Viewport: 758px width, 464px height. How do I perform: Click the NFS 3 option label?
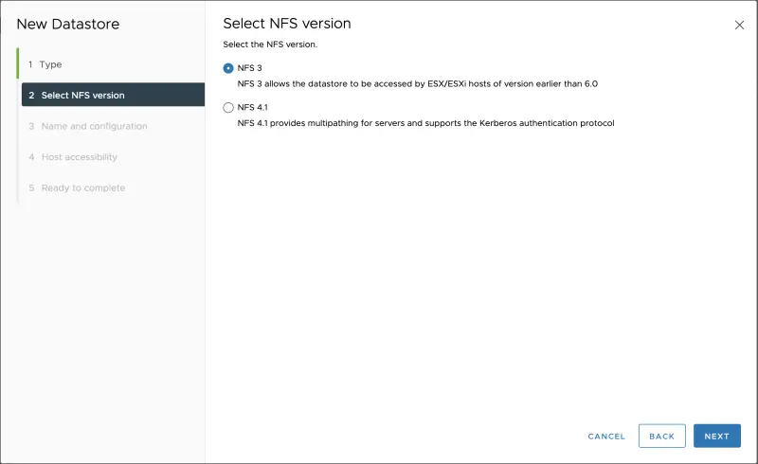(x=249, y=68)
